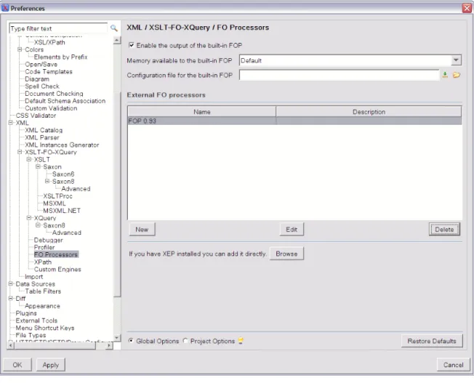
Task: Collapse the XQuery tree node
Action: (x=29, y=218)
